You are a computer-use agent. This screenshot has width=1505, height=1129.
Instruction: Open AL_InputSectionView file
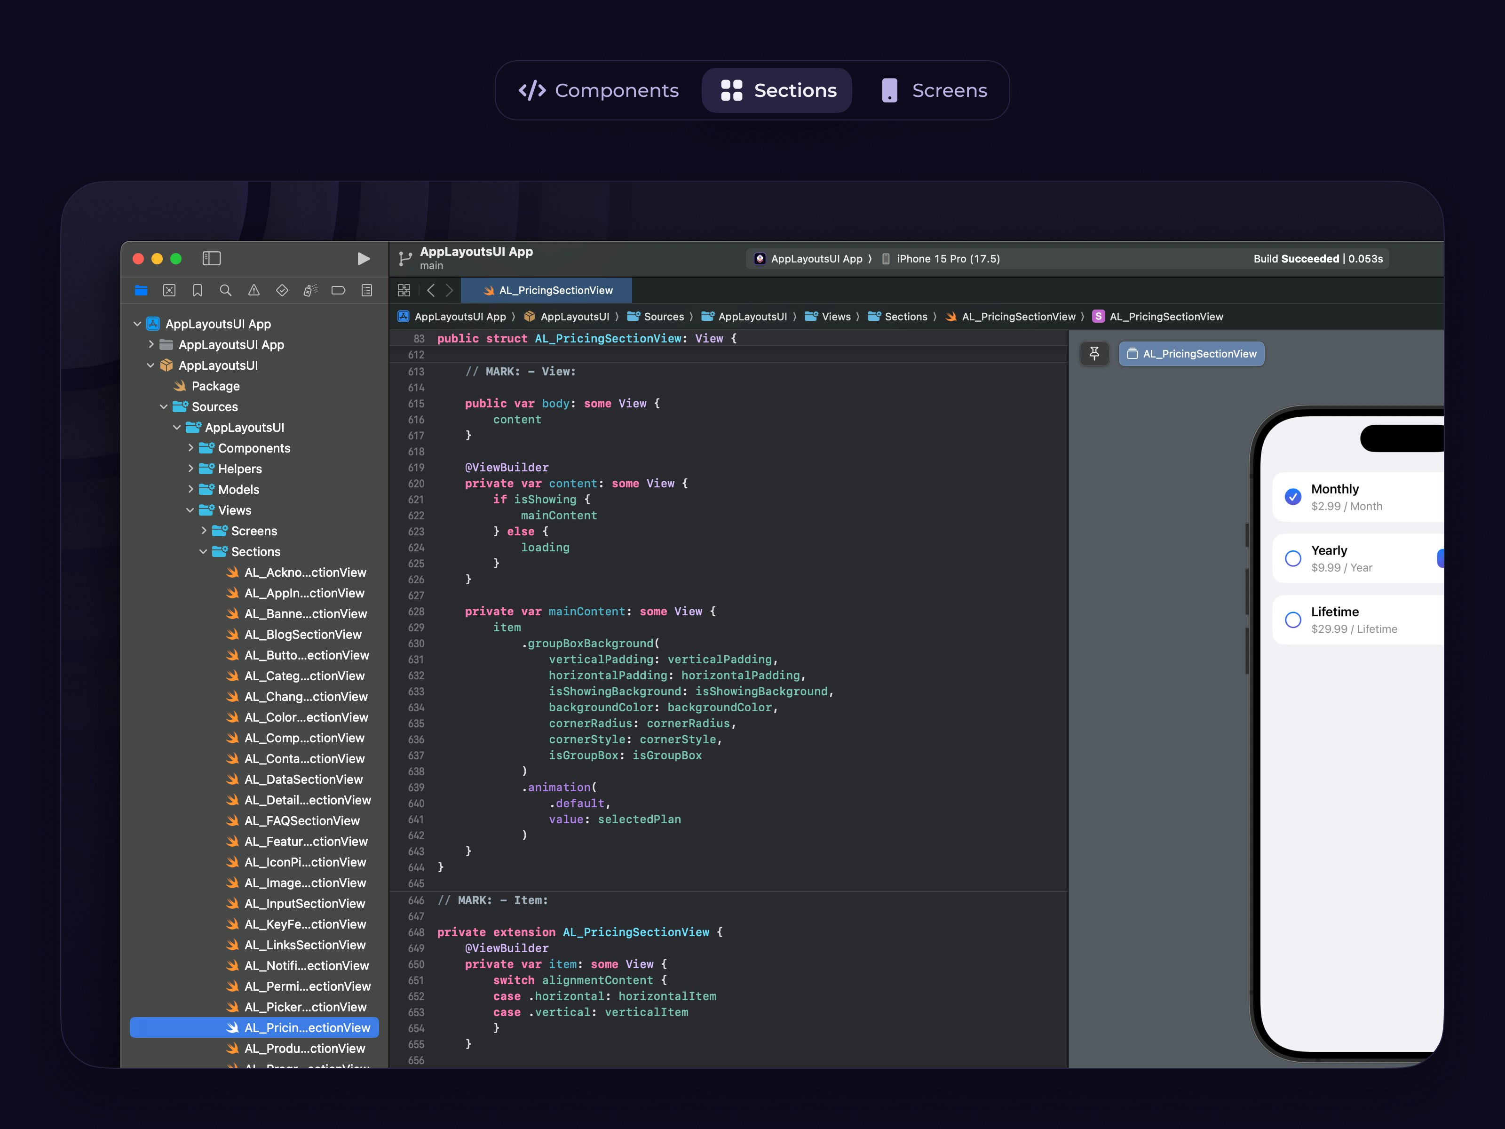(x=305, y=904)
